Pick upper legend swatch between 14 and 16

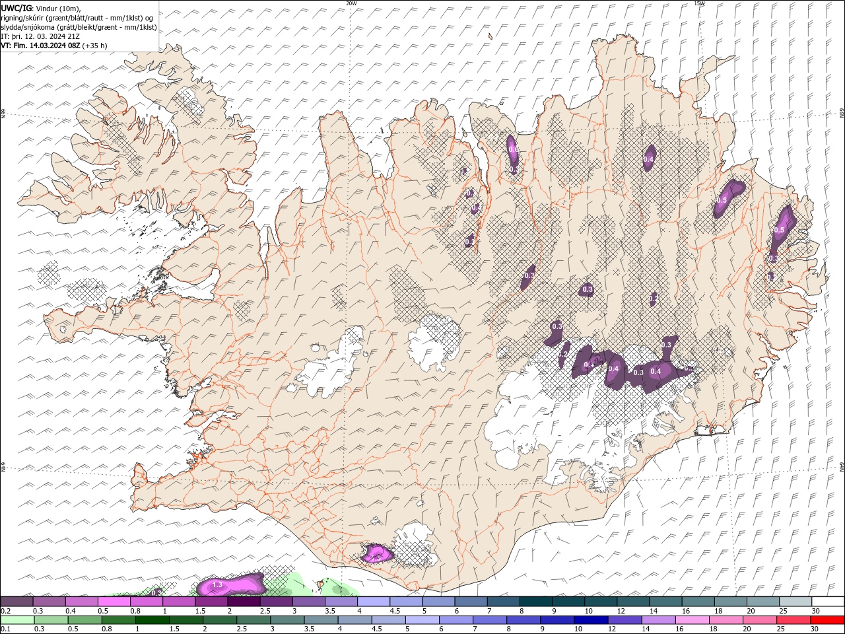tap(666, 602)
